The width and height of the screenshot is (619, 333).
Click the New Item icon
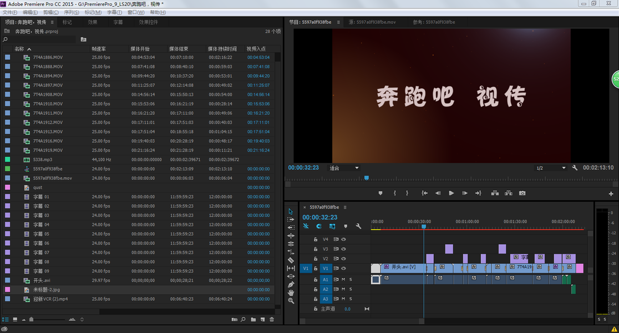click(262, 320)
